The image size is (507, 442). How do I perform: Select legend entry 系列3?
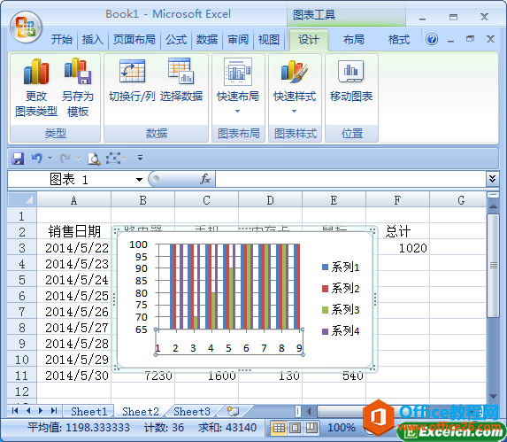(341, 310)
